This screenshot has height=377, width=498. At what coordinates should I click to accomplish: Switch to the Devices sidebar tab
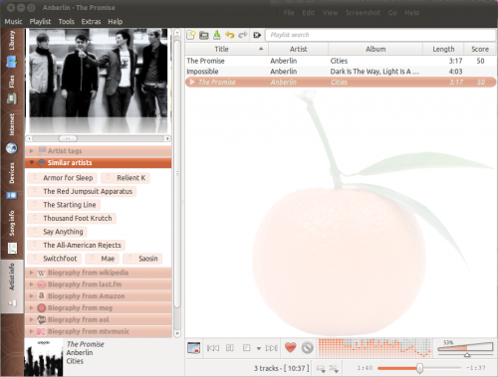(12, 181)
